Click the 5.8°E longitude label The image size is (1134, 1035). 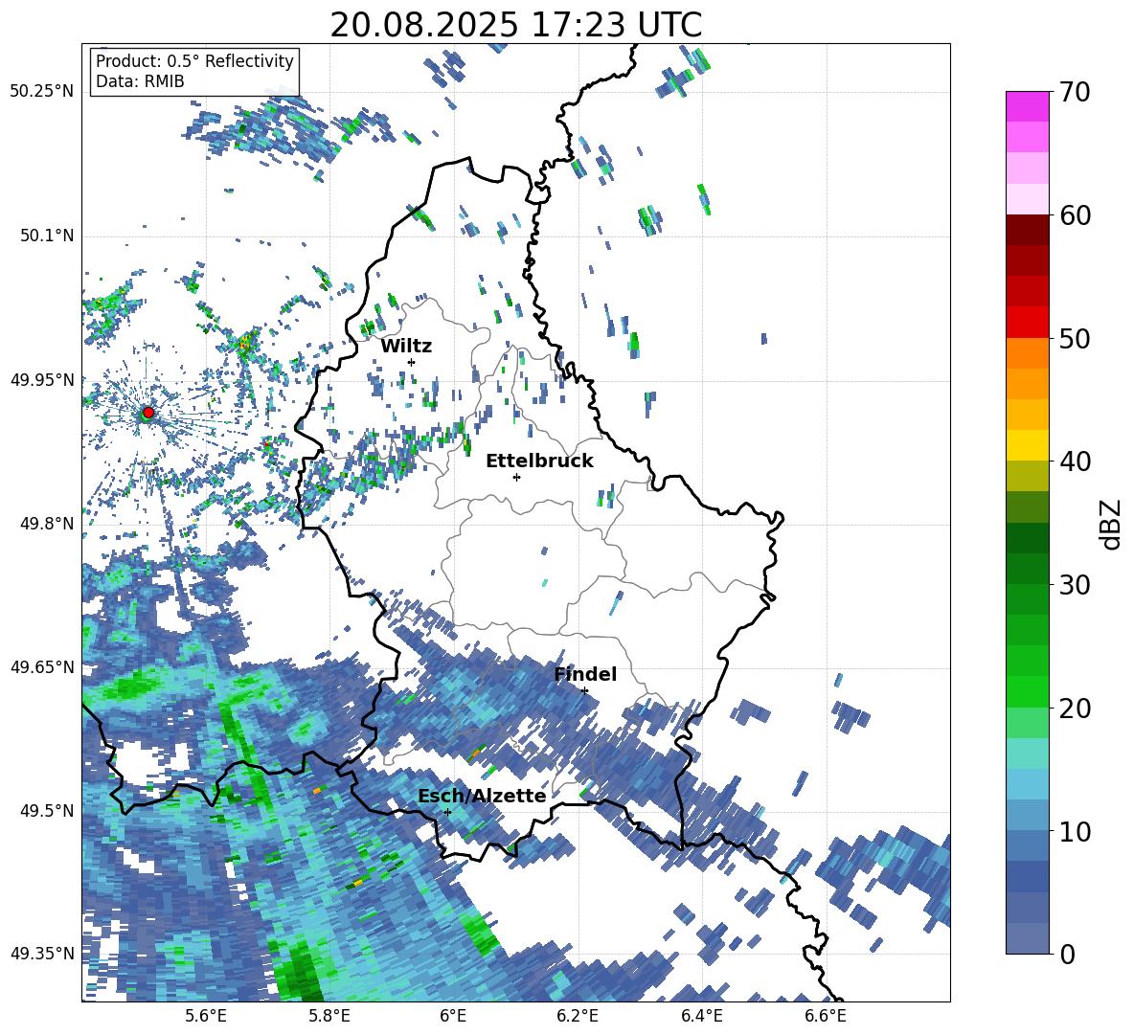[329, 1017]
